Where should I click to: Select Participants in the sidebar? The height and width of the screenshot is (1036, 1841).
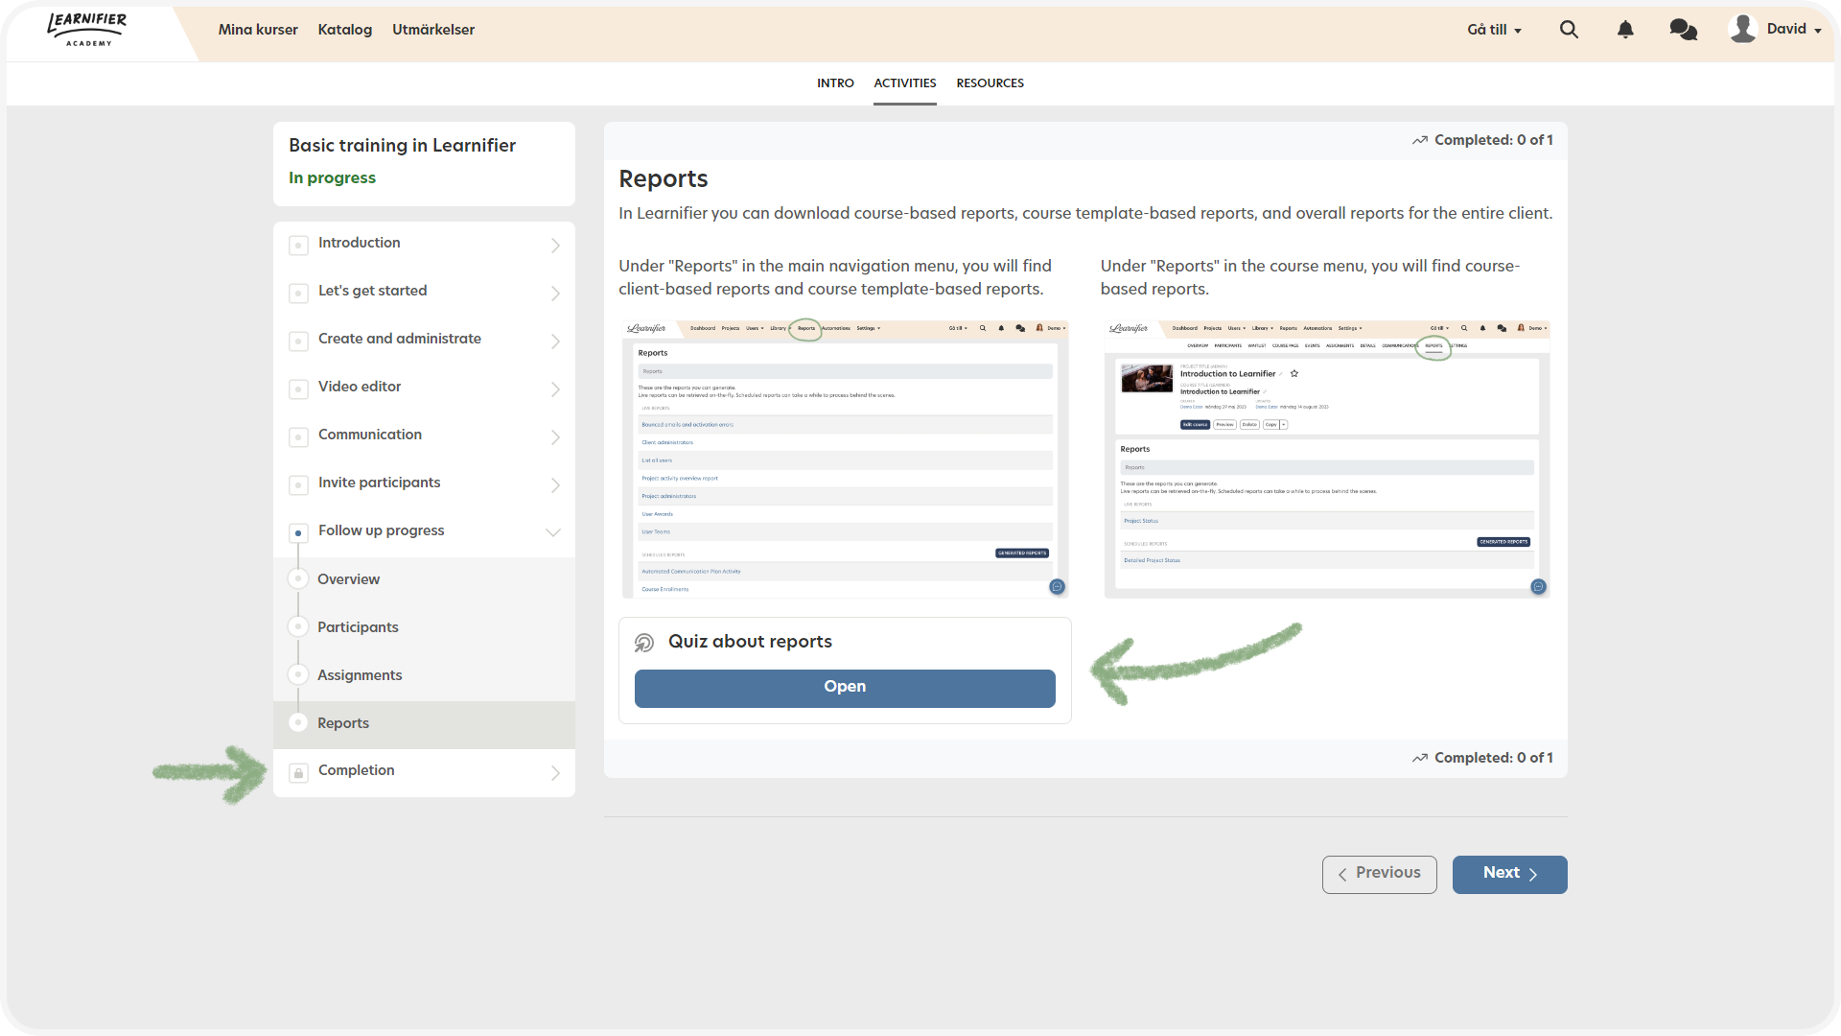[358, 627]
